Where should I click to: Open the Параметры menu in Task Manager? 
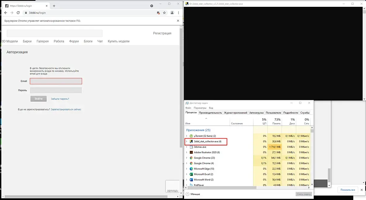click(200, 108)
